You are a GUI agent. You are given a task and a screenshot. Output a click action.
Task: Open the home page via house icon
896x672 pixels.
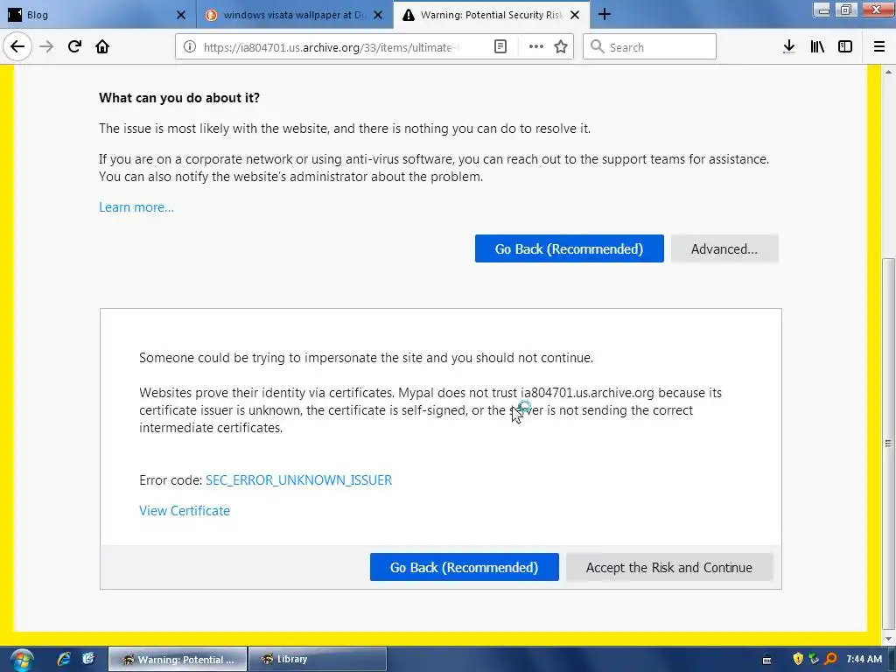pyautogui.click(x=102, y=47)
